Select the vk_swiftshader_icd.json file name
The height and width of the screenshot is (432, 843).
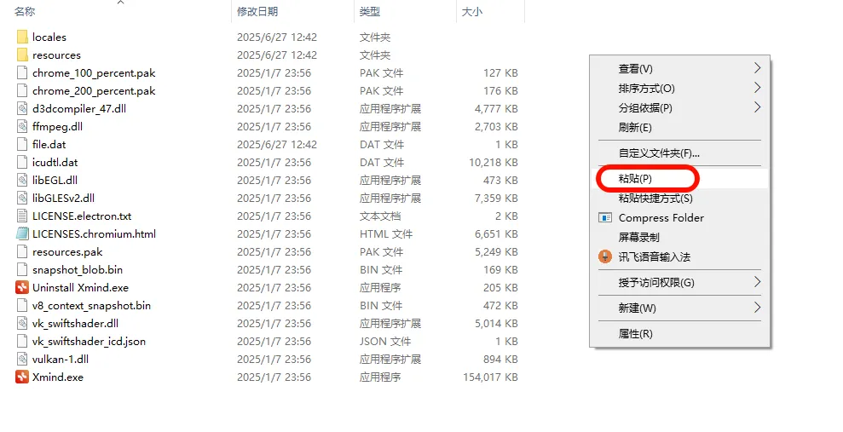pos(89,341)
